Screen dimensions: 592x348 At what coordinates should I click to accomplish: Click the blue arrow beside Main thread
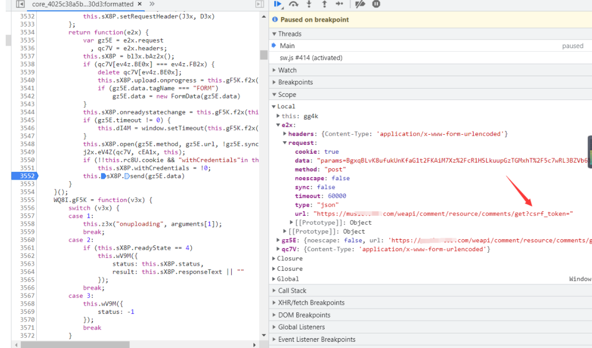[274, 46]
